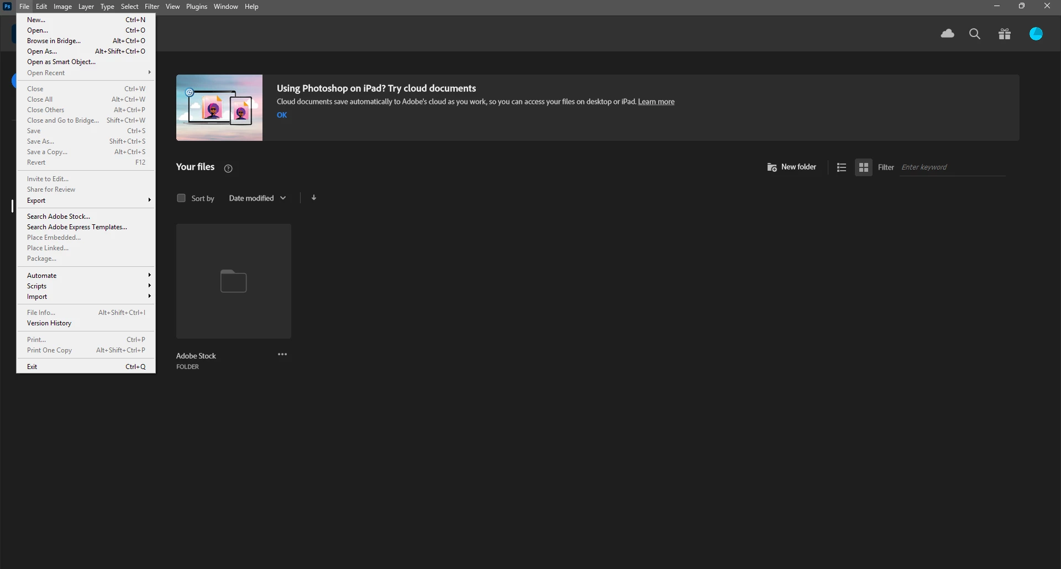Open Adobe Stock folder more options ellipsis
Viewport: 1061px width, 569px height.
click(x=282, y=355)
